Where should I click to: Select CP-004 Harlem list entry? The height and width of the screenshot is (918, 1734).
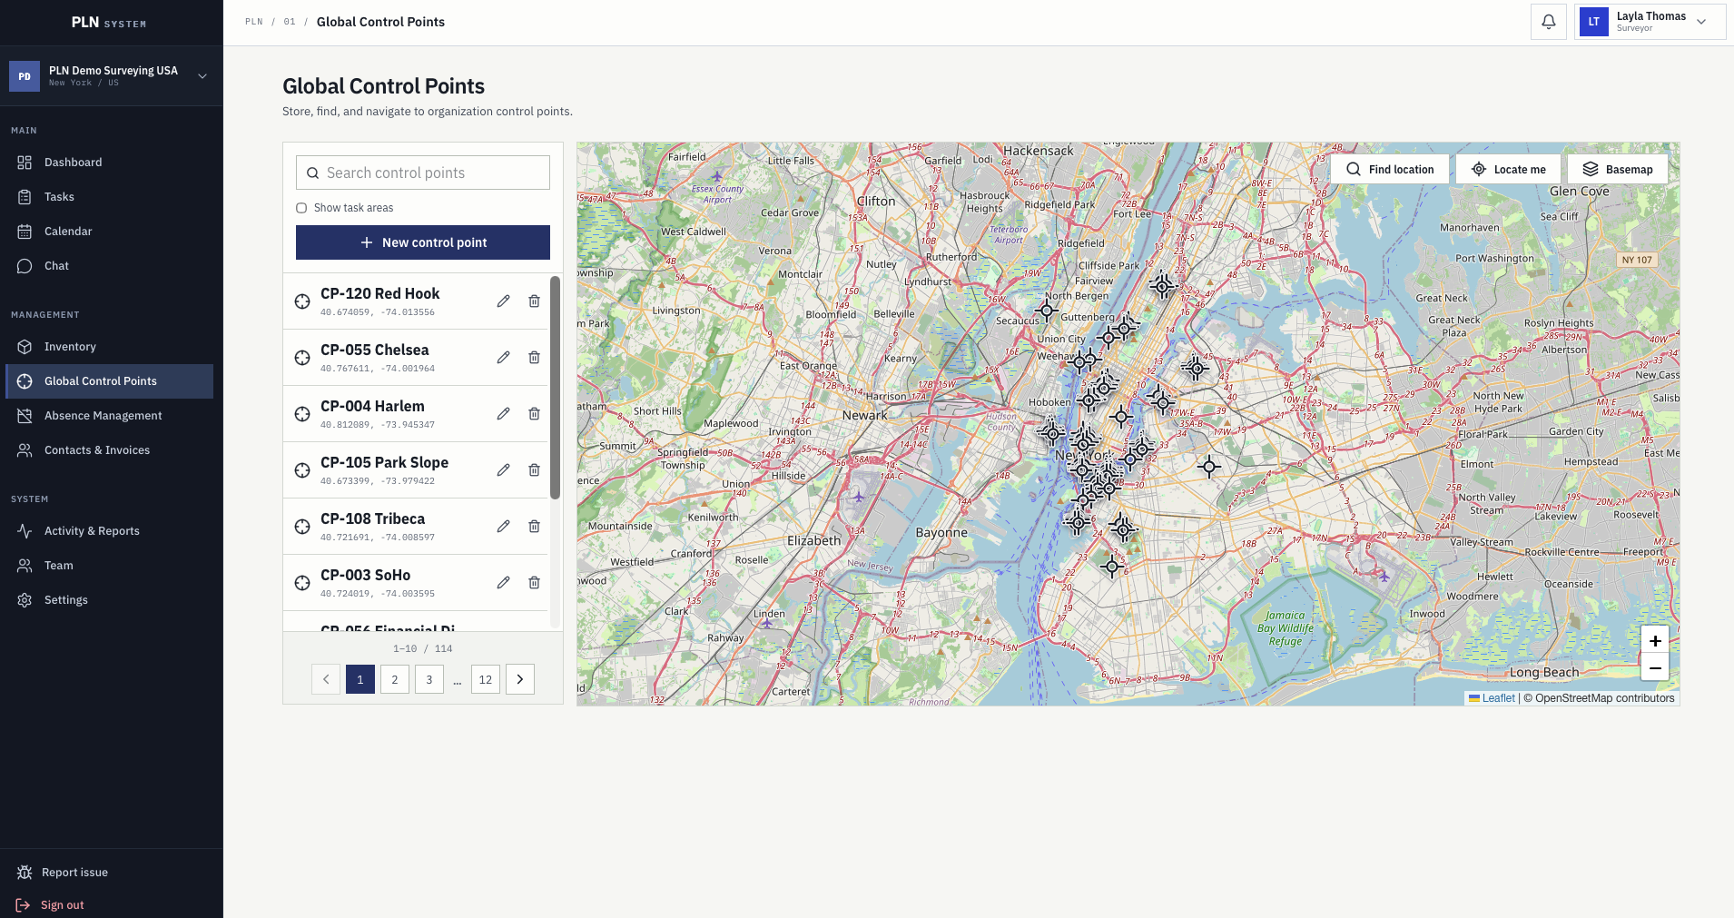tap(415, 414)
